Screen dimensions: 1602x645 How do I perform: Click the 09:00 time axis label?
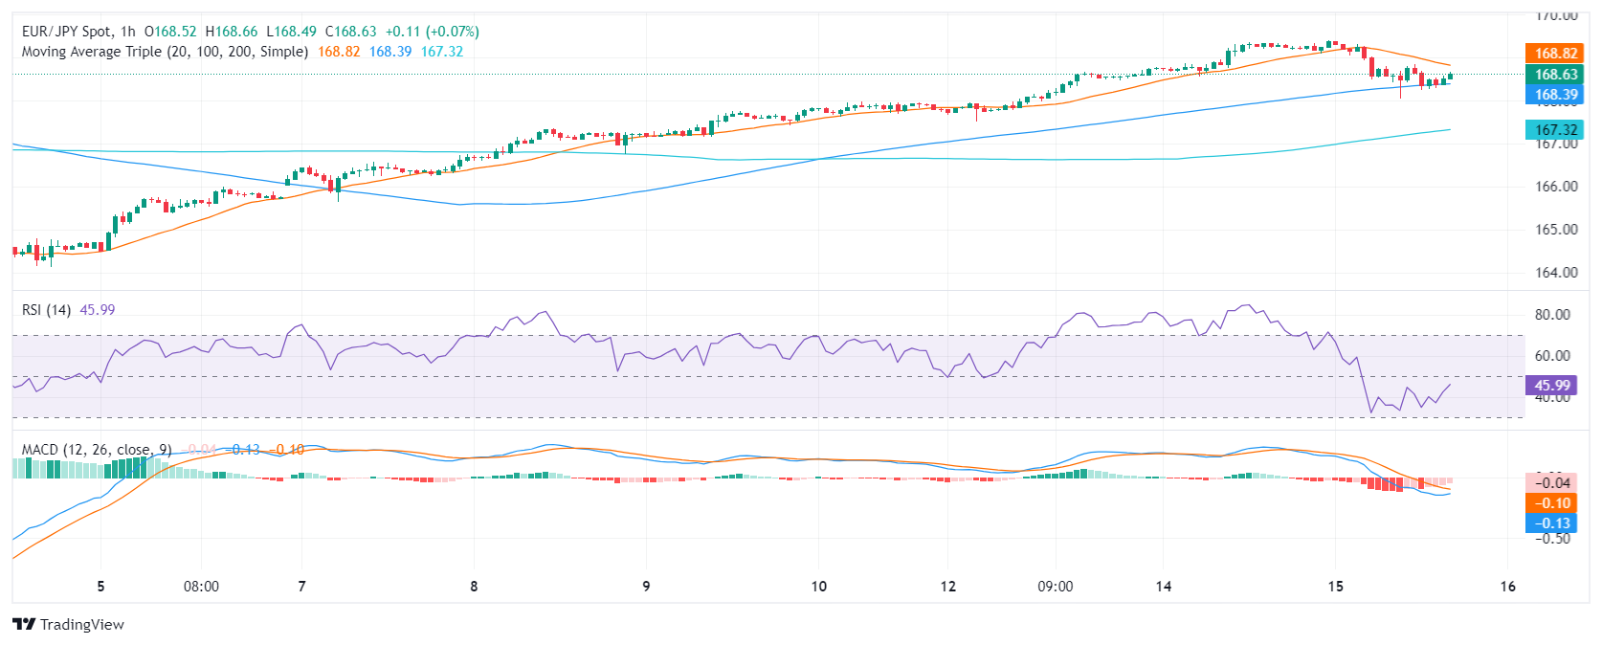click(x=1055, y=587)
